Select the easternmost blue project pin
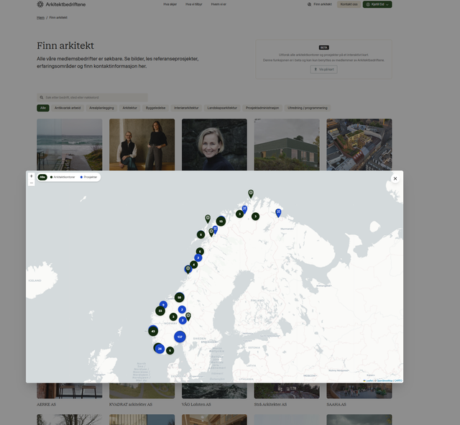The image size is (460, 425). click(x=278, y=213)
